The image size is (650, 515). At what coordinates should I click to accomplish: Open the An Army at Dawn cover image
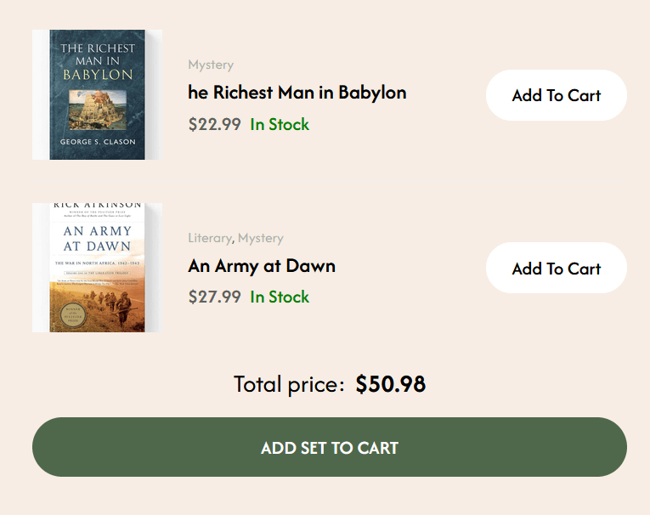97,267
